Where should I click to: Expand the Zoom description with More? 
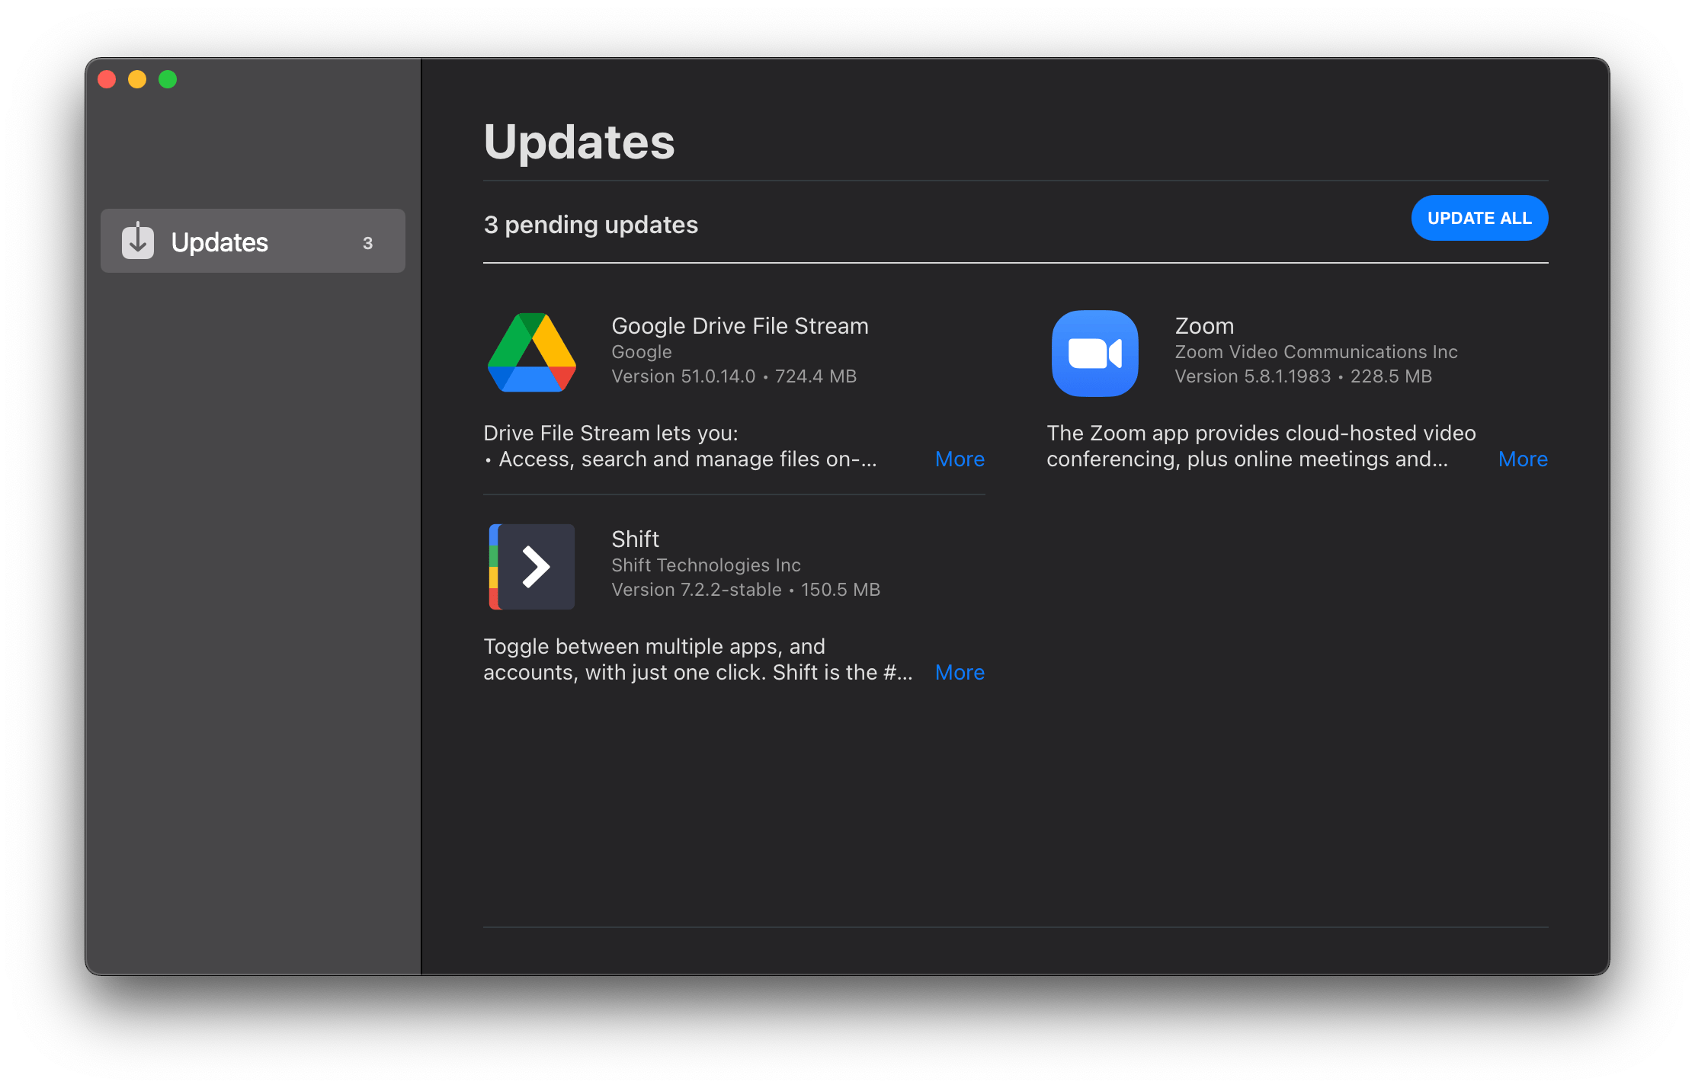point(1522,459)
